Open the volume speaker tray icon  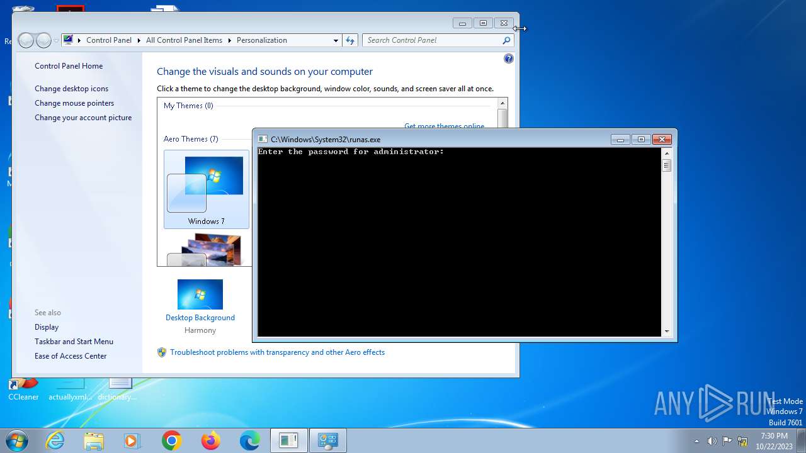click(712, 441)
